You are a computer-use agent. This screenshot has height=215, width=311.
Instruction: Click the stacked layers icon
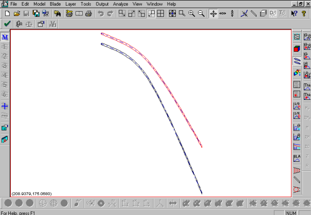coord(263,13)
